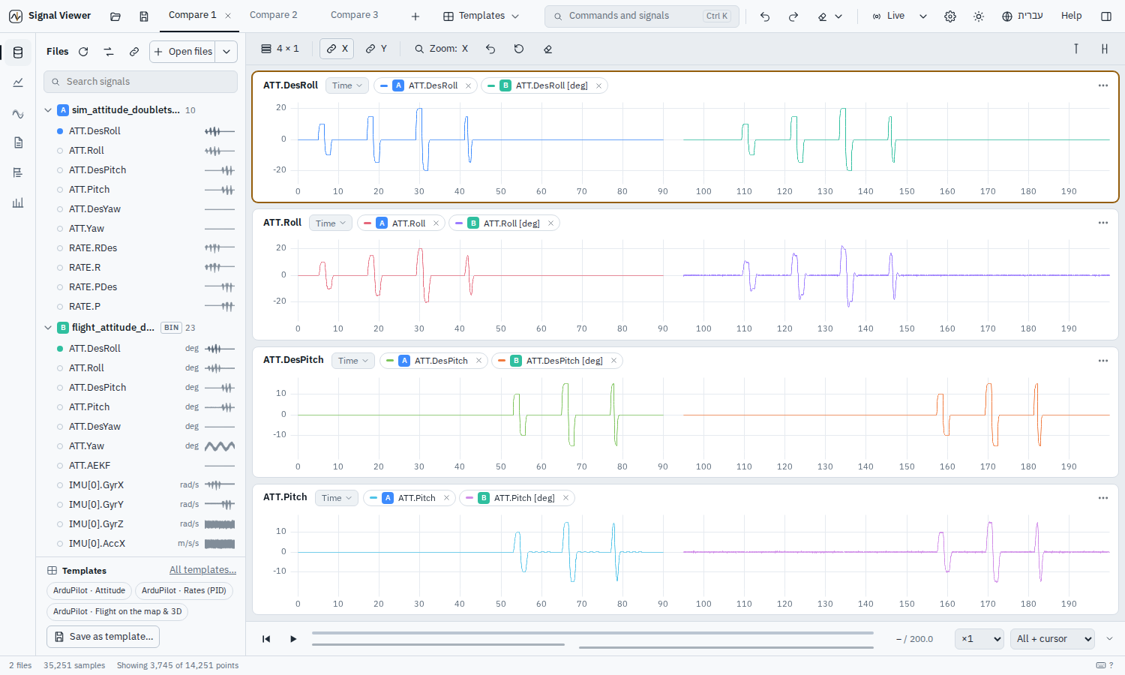
Task: Open folder icon in top bar
Action: pos(115,16)
